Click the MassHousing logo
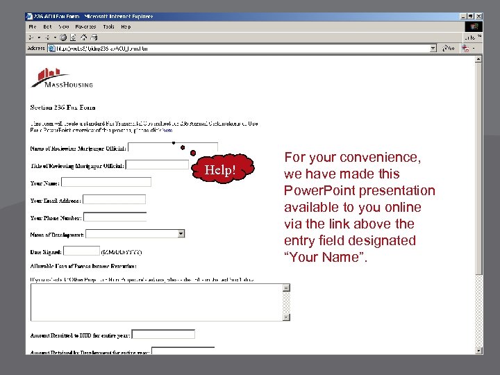 pyautogui.click(x=62, y=78)
